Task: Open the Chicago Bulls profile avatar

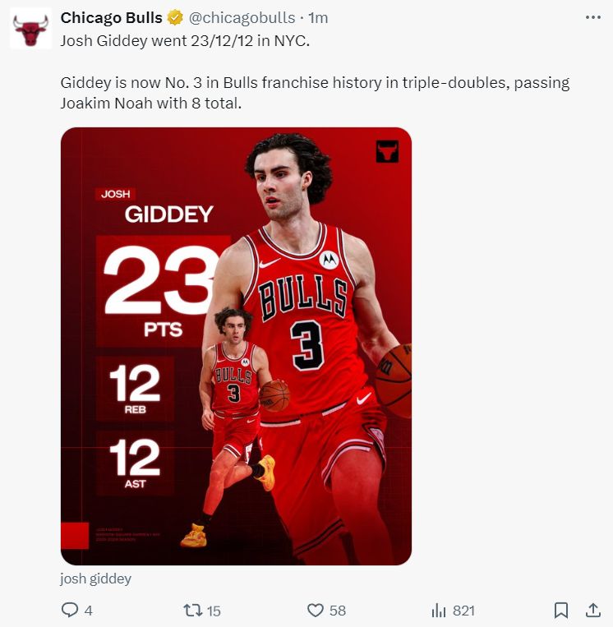Action: [x=30, y=30]
